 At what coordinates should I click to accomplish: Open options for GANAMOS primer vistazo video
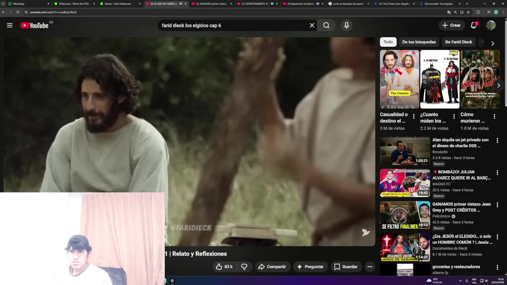497,205
